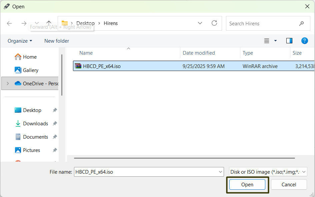315x197 pixels.
Task: Click the Back navigation arrow
Action: [9, 23]
